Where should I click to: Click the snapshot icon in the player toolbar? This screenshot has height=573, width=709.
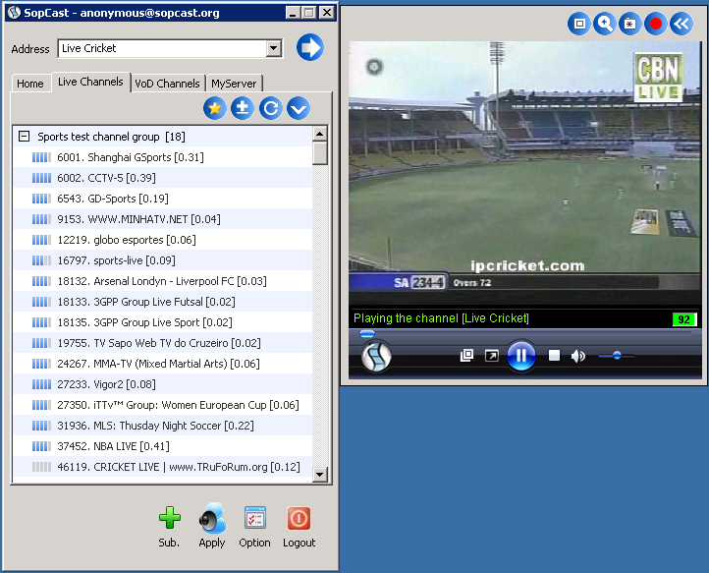[x=629, y=23]
